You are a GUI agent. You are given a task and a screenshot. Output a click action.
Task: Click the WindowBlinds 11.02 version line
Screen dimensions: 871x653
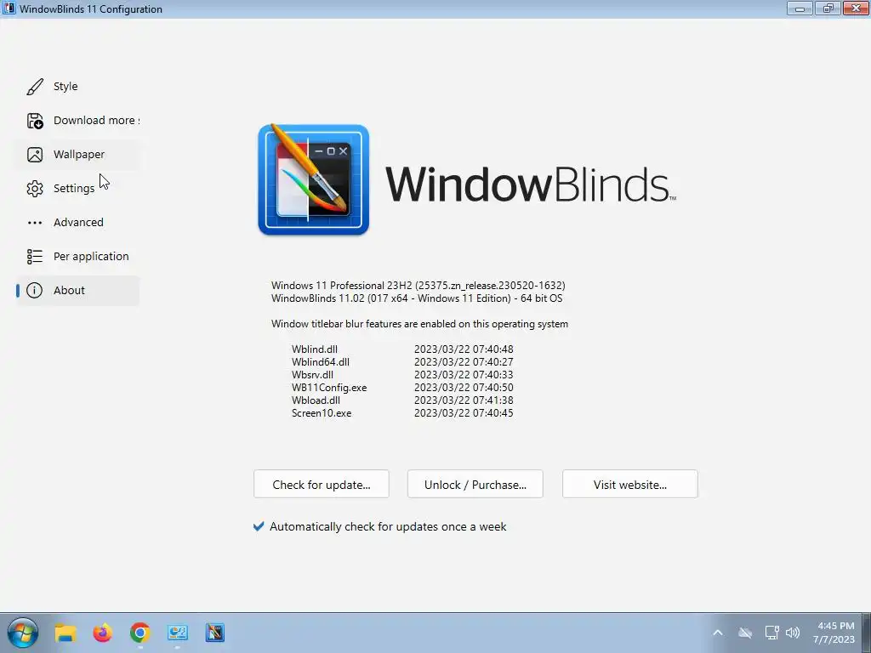[416, 298]
